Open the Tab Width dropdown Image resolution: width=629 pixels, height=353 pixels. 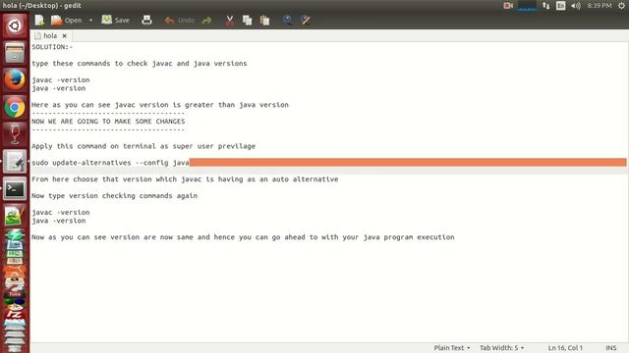(x=502, y=348)
